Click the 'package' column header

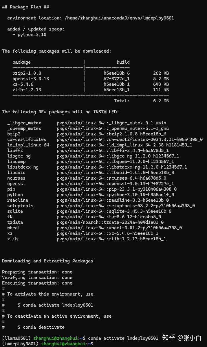point(21,62)
